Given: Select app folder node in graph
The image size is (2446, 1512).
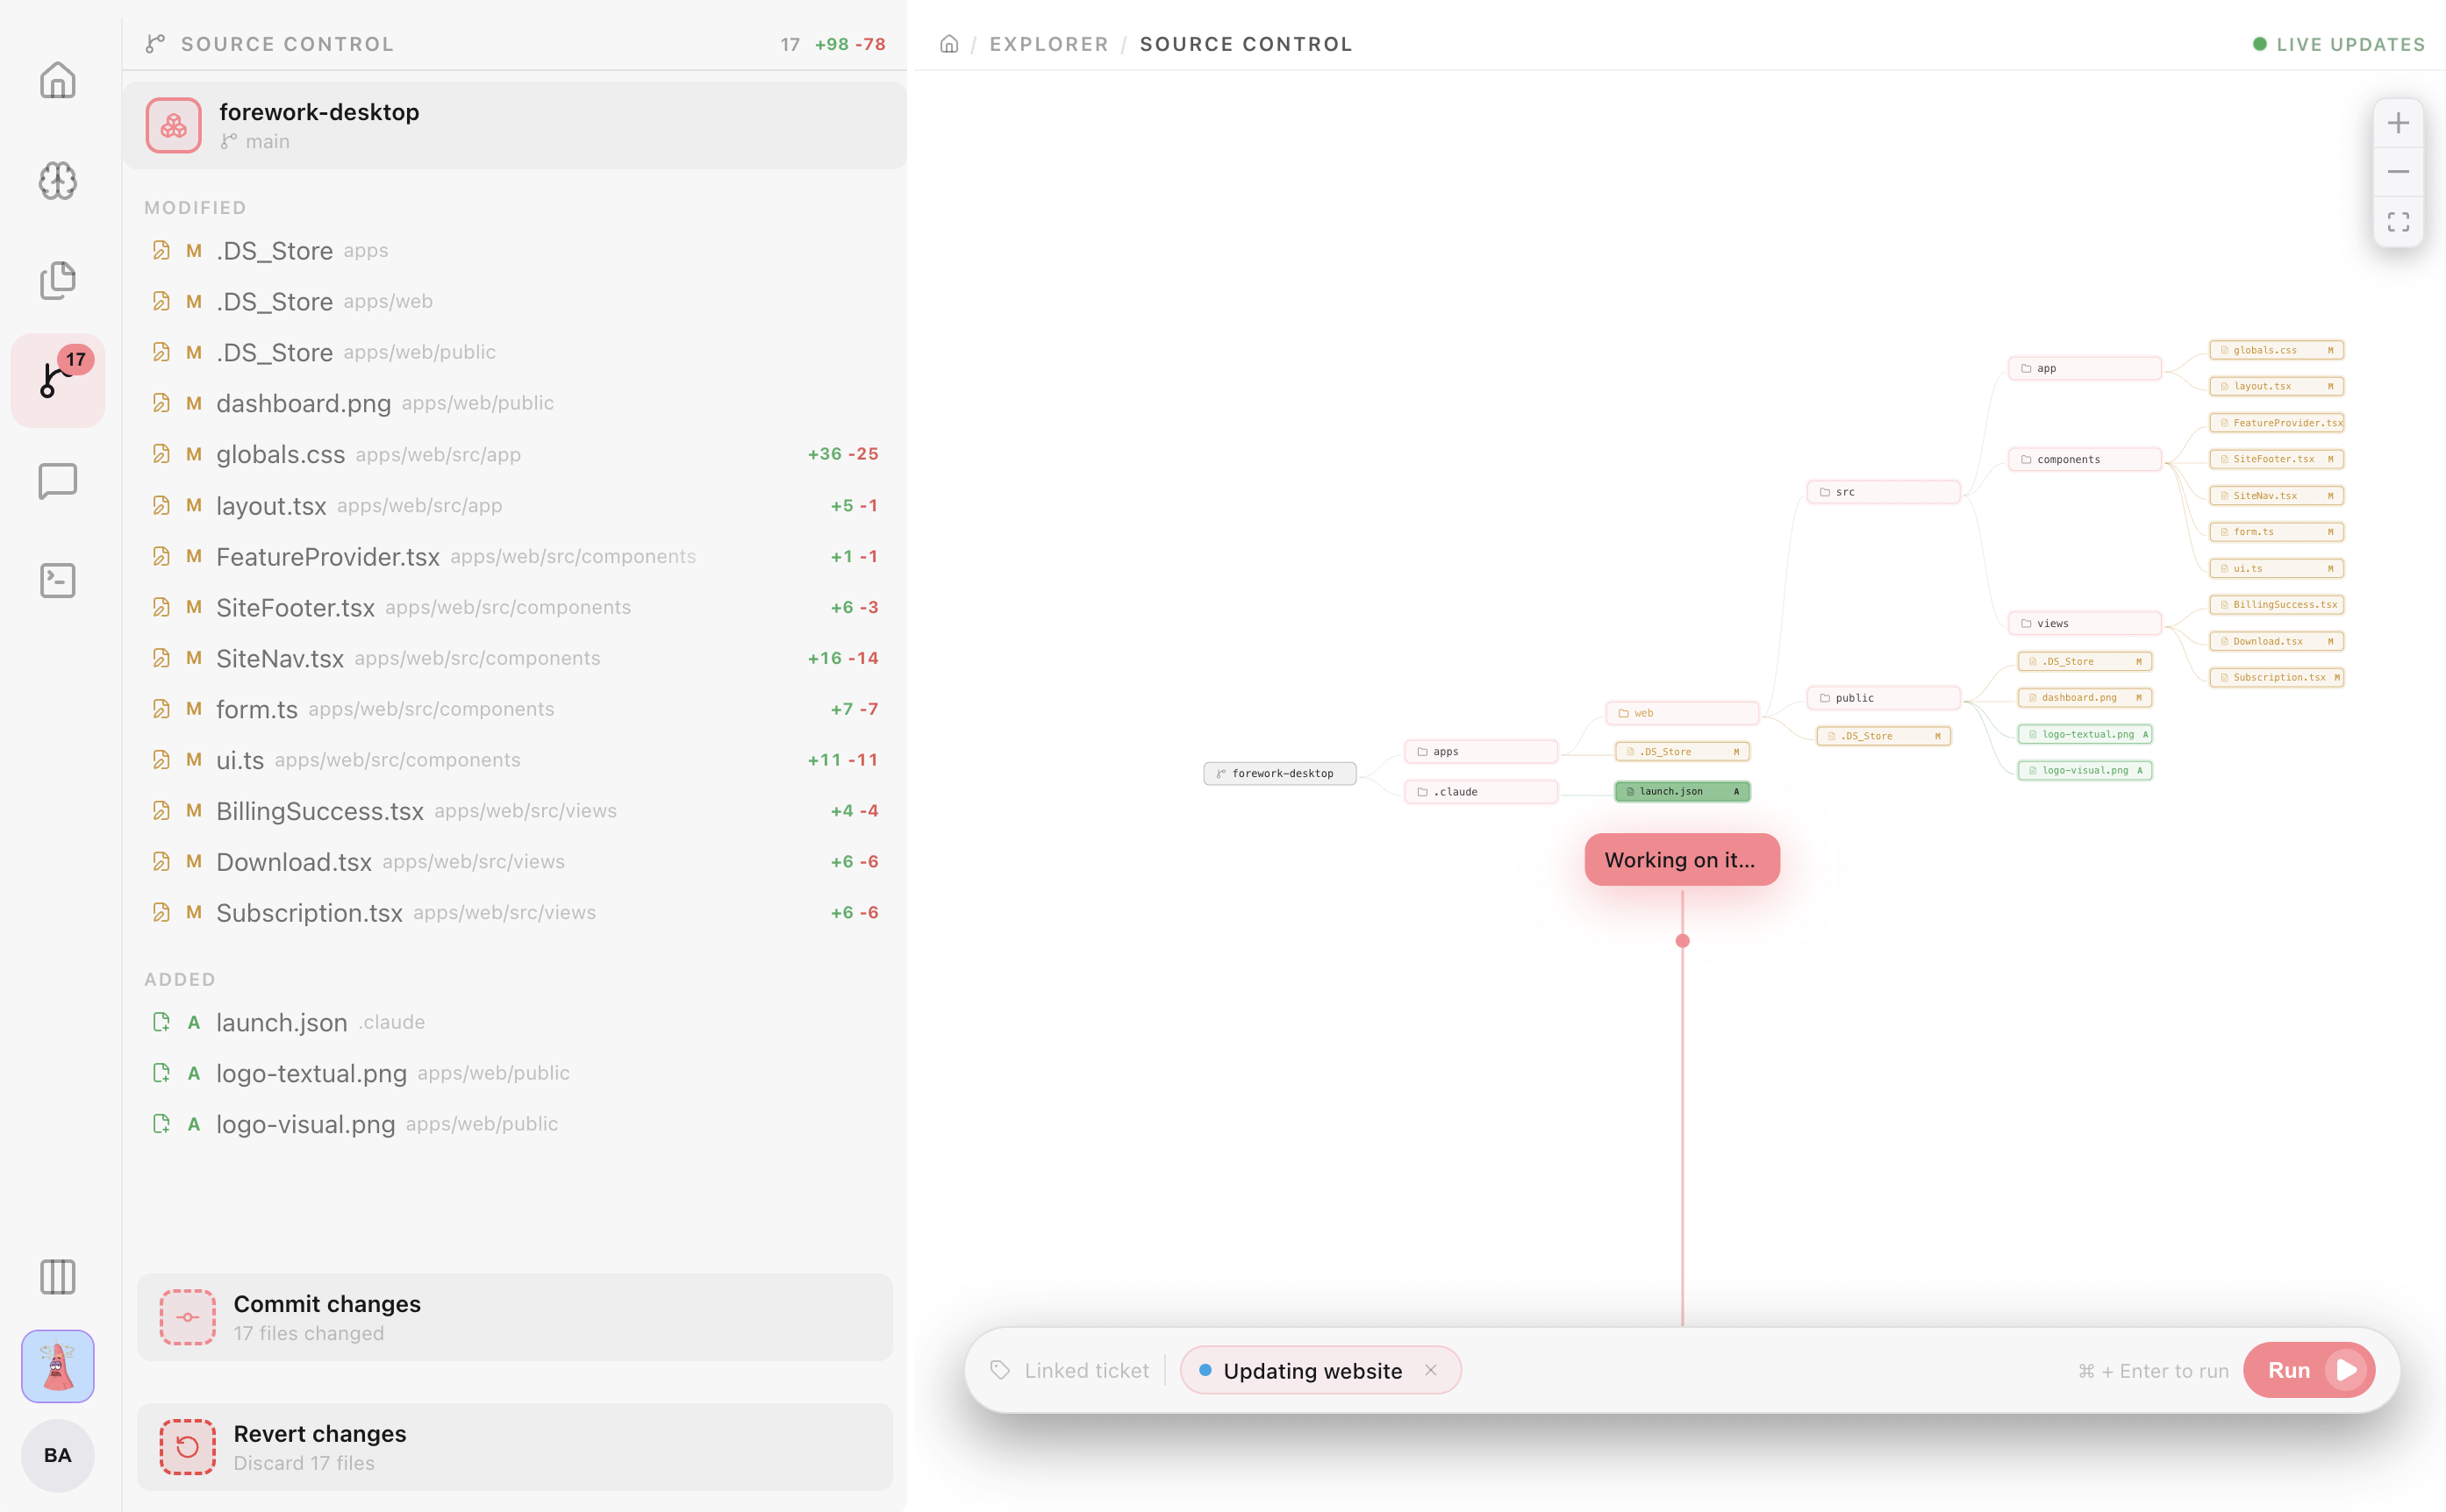Looking at the screenshot, I should click(x=2084, y=368).
